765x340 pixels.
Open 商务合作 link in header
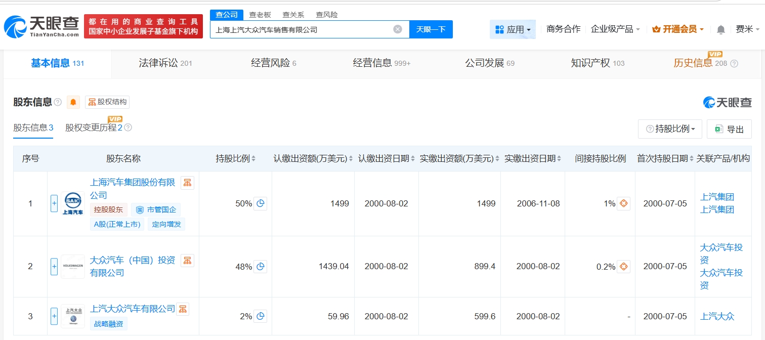pos(564,29)
